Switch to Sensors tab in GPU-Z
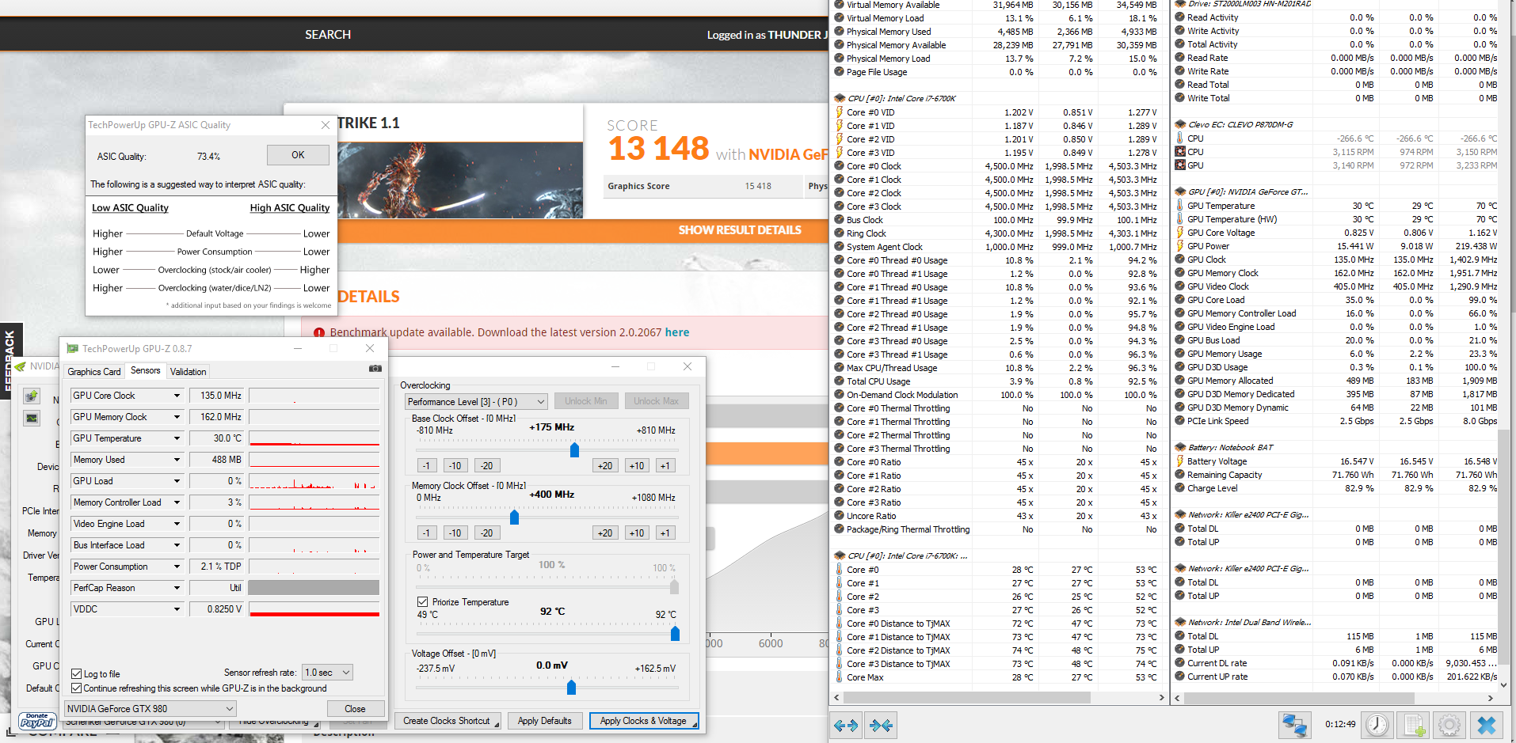 146,370
